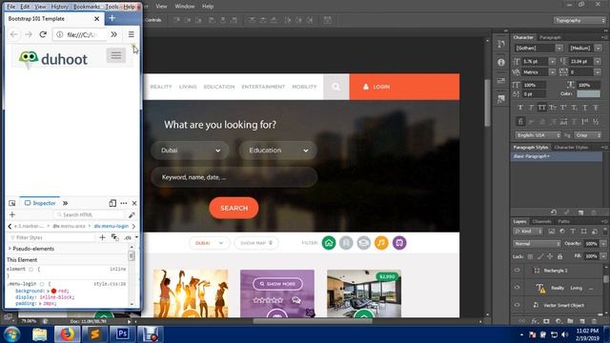Toggle the .cls class panel button
The image size is (610, 343).
point(128,237)
